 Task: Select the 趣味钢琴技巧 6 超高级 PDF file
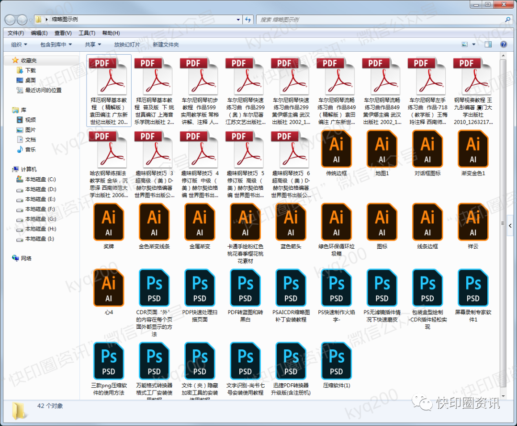point(291,164)
